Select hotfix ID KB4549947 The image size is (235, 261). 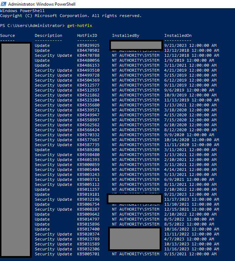click(88, 115)
